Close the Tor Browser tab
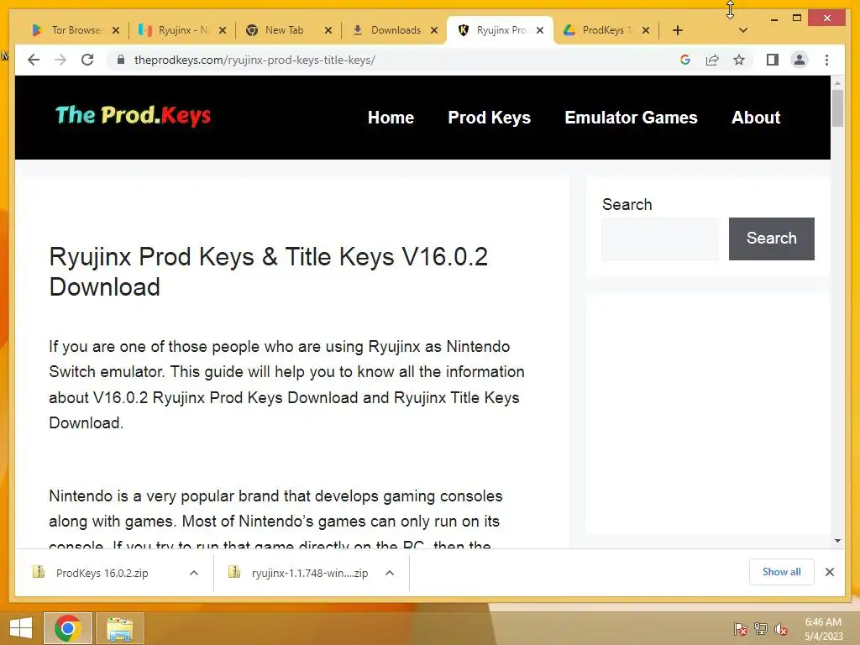Screen dimensions: 860x645 (116, 30)
